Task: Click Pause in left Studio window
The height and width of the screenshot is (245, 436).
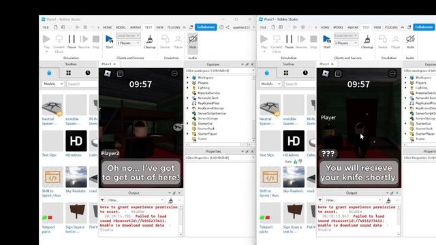Action: [x=72, y=42]
